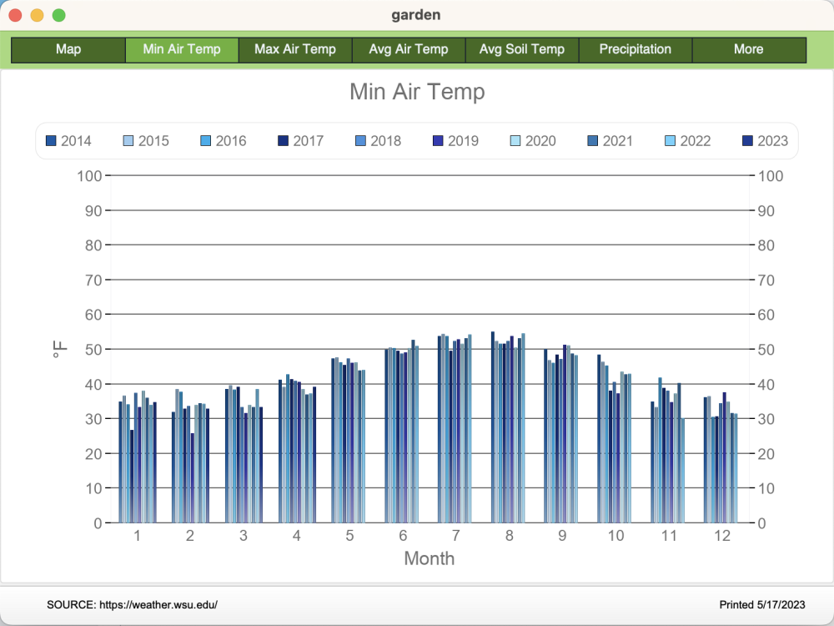The image size is (834, 626).
Task: Open the Map tab
Action: click(x=68, y=50)
